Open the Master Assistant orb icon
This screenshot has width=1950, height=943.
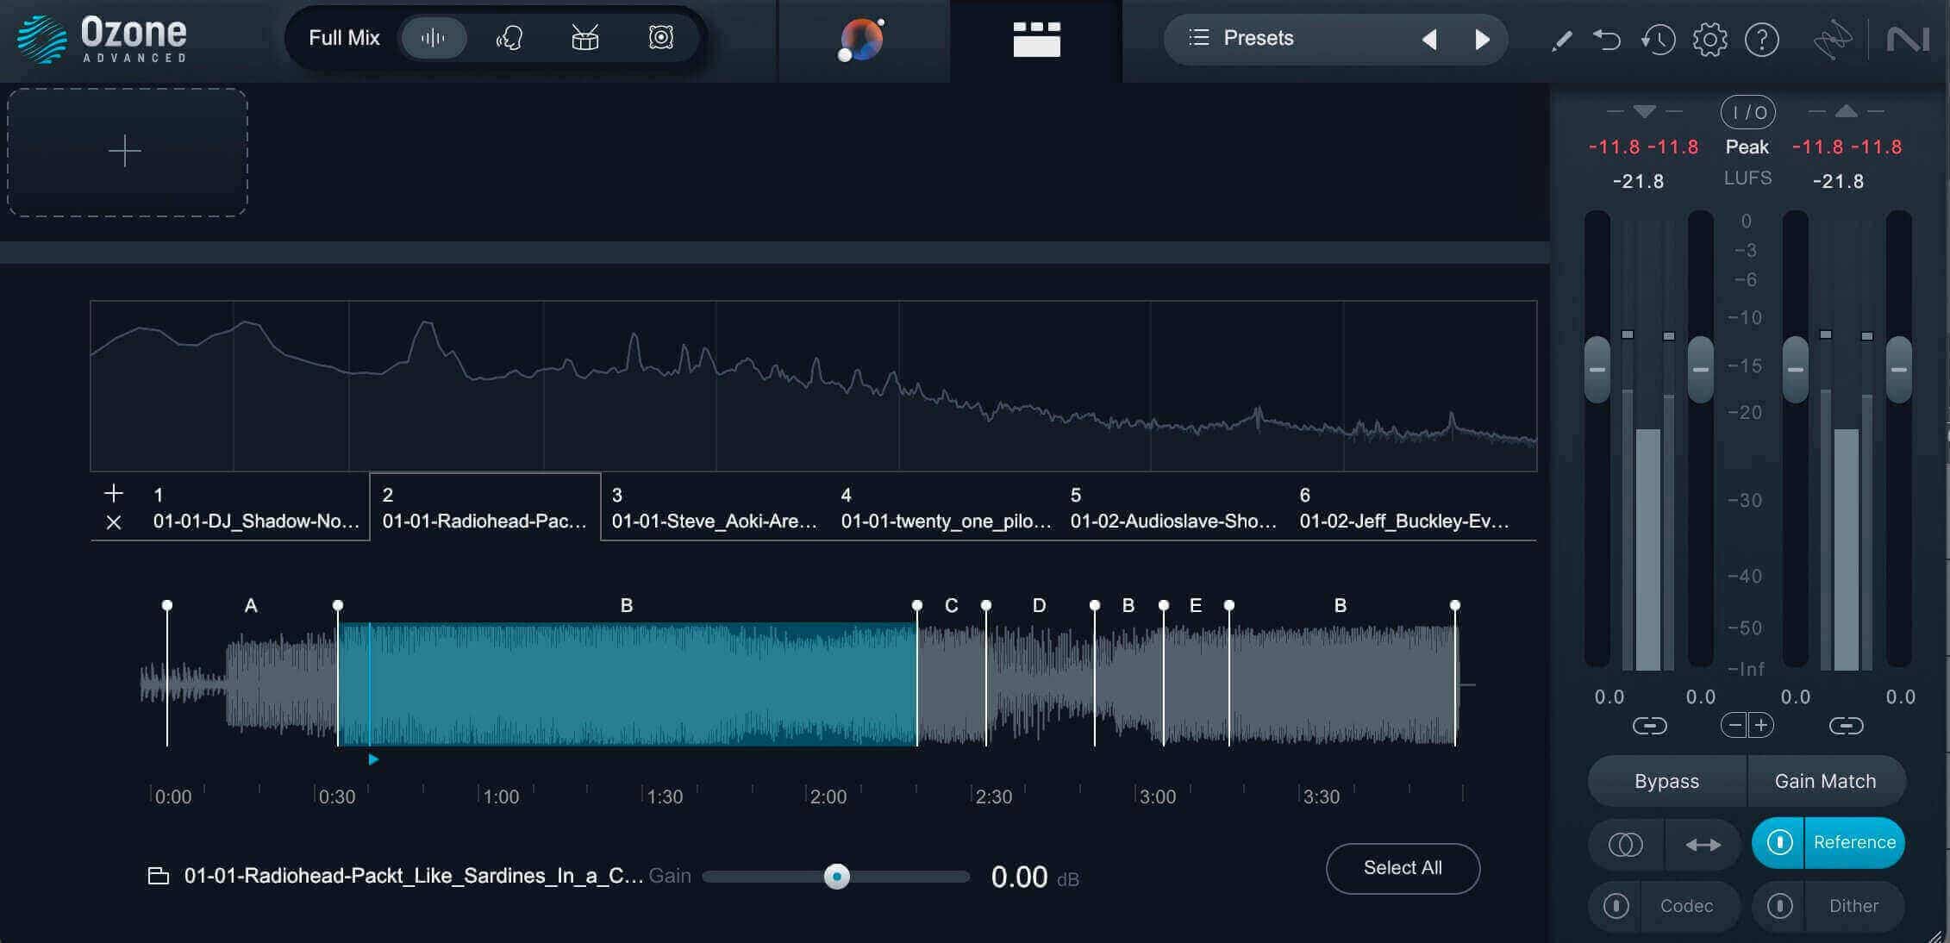coord(862,40)
